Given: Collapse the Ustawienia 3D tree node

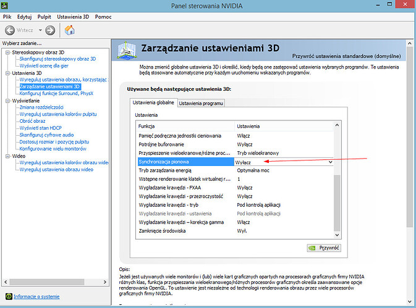Looking at the screenshot, I should 7,73.
